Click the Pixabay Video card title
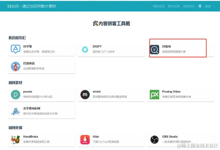The height and width of the screenshot is (150, 220). [x=171, y=92]
